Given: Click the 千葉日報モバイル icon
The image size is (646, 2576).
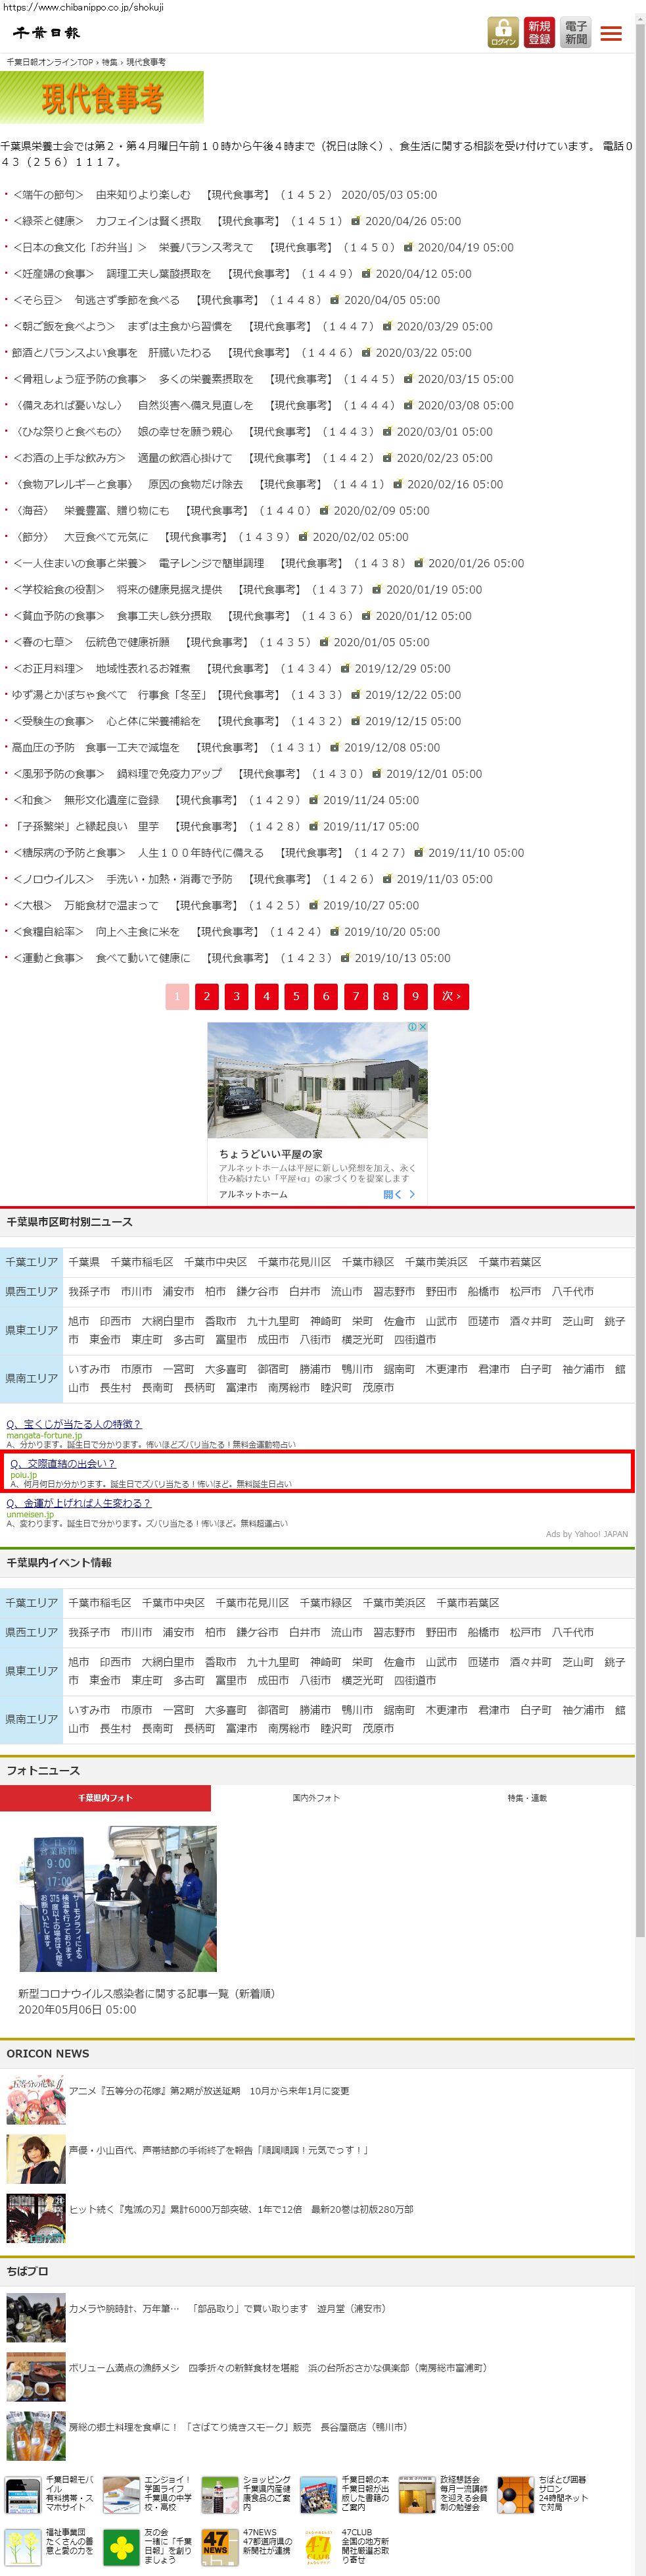Looking at the screenshot, I should pyautogui.click(x=23, y=2494).
